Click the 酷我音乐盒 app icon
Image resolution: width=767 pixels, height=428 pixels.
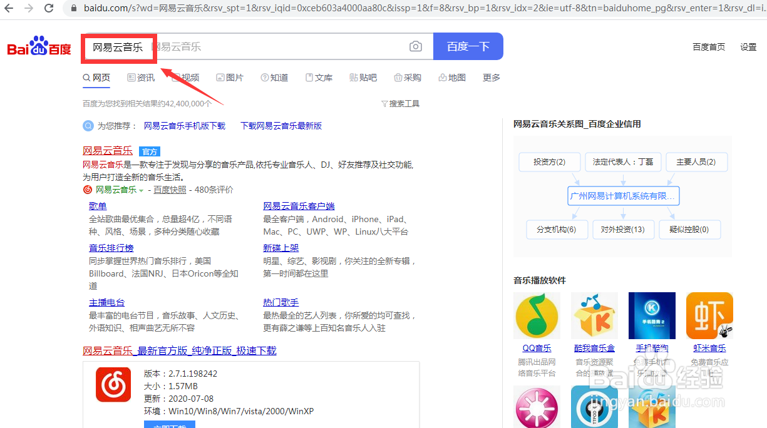point(594,316)
